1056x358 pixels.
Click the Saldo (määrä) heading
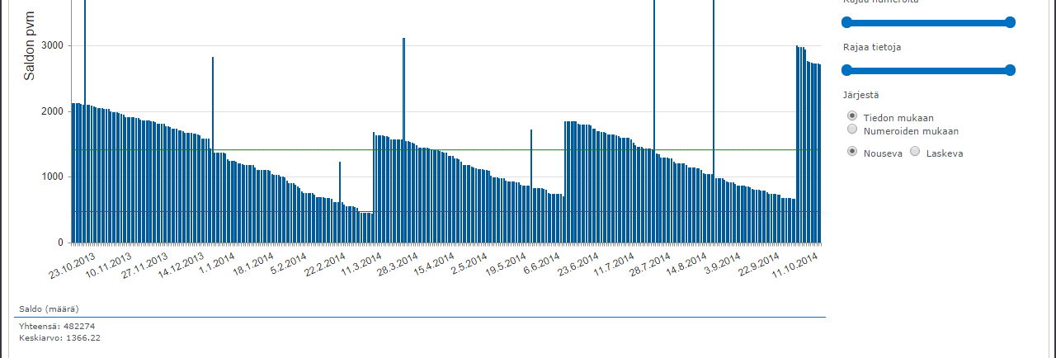tap(49, 309)
